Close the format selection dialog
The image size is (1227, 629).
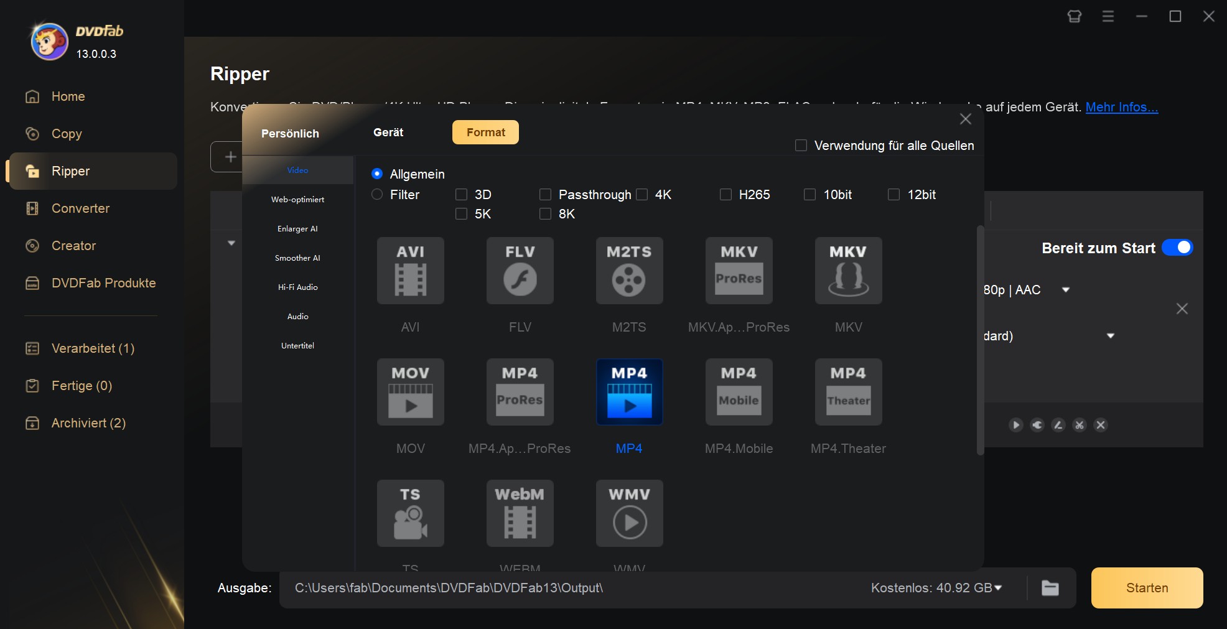coord(966,119)
